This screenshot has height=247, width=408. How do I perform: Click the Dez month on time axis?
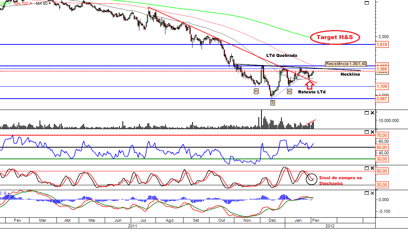272,220
